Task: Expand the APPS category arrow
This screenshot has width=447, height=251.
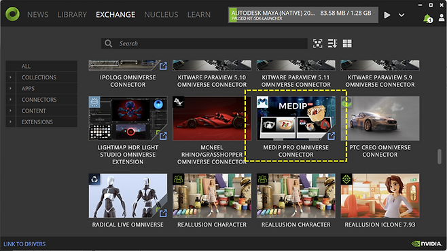Action: pos(11,88)
